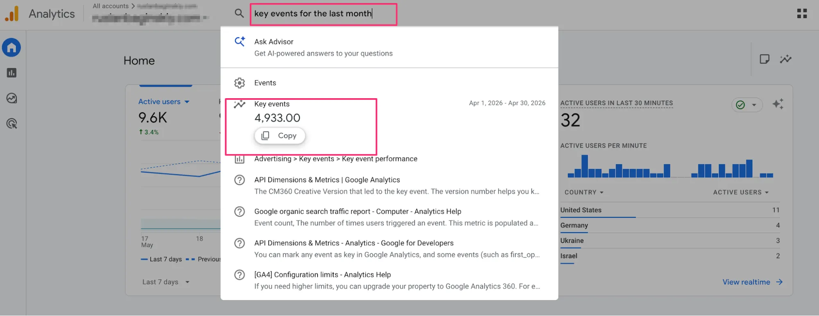Open the Last 7 days range dropdown
The height and width of the screenshot is (316, 819).
[166, 282]
